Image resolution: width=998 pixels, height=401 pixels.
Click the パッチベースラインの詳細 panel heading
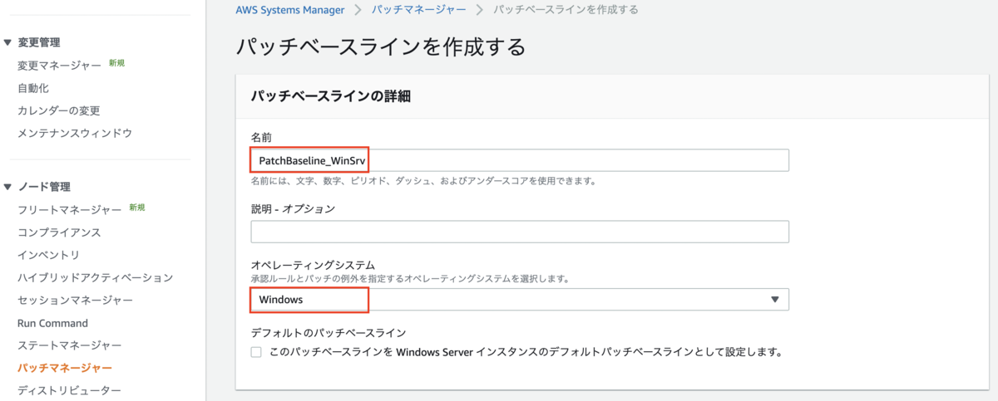point(331,96)
